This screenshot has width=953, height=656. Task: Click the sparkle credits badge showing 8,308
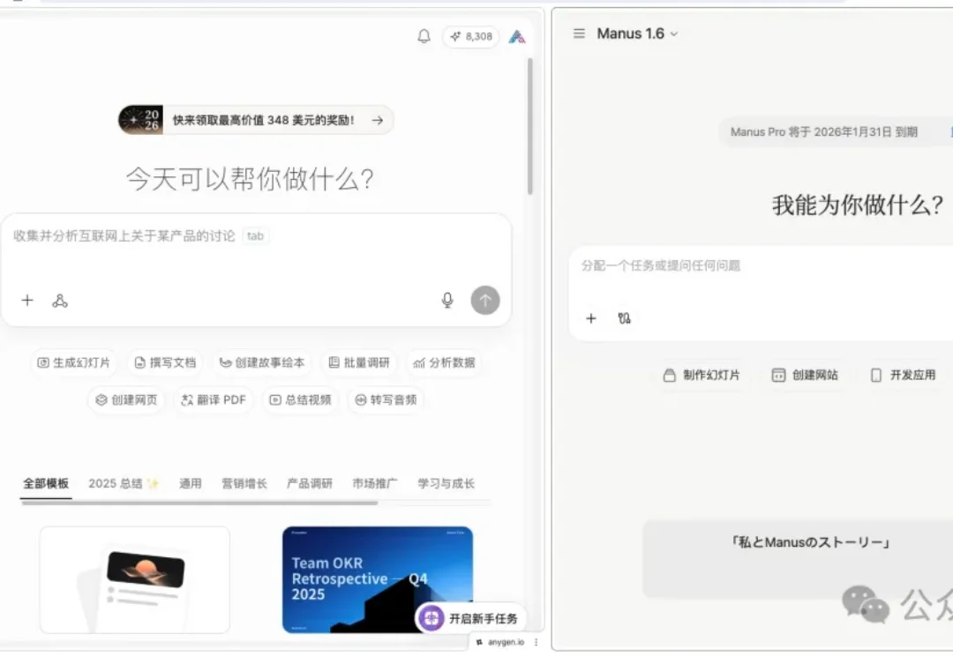[470, 36]
